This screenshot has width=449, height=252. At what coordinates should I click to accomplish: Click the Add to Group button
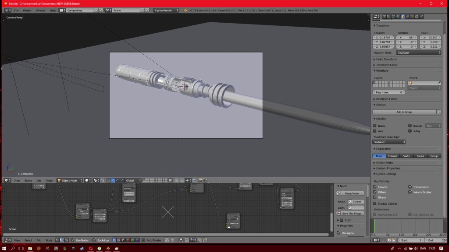click(406, 112)
